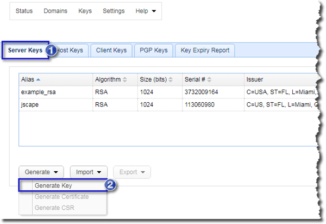Open the Domains menu item
The image size is (326, 224).
click(x=55, y=11)
